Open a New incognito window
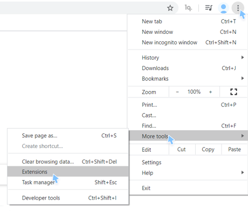 click(188, 43)
